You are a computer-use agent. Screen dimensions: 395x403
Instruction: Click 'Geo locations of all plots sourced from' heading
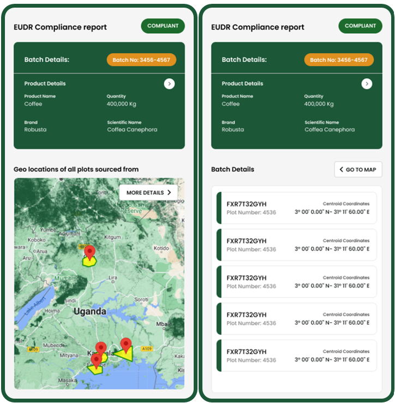pos(76,169)
